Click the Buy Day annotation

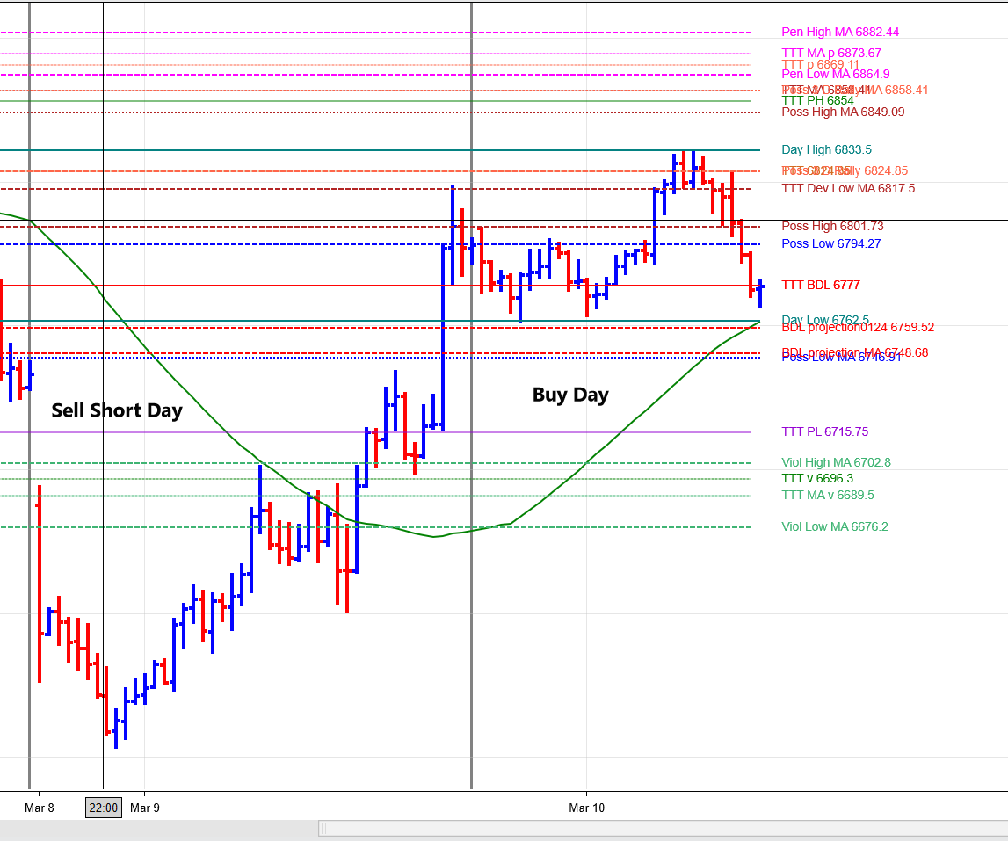[570, 395]
